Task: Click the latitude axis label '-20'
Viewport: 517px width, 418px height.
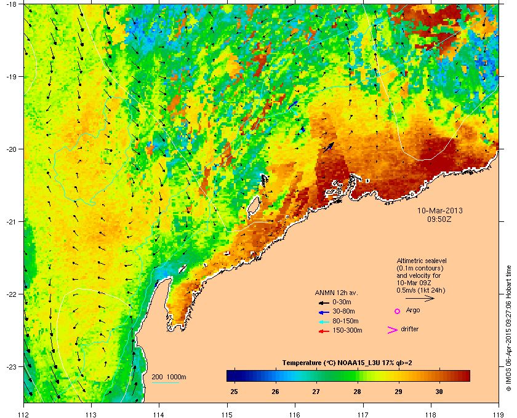Action: click(11, 149)
